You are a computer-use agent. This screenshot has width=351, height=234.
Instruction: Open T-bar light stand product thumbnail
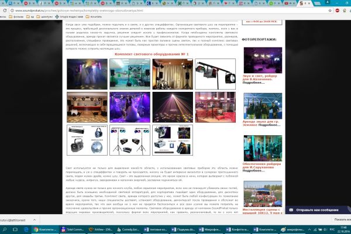click(215, 74)
